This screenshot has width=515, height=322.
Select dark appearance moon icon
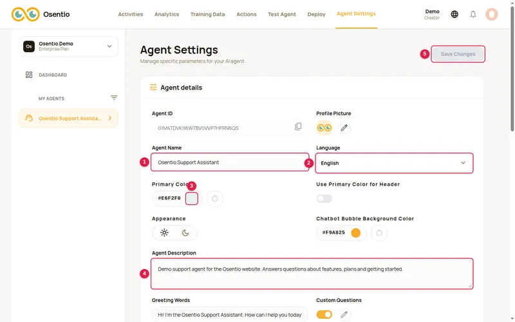pos(185,232)
